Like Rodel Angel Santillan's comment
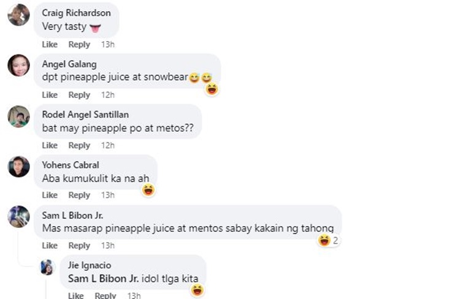This screenshot has height=299, width=460. click(x=50, y=145)
